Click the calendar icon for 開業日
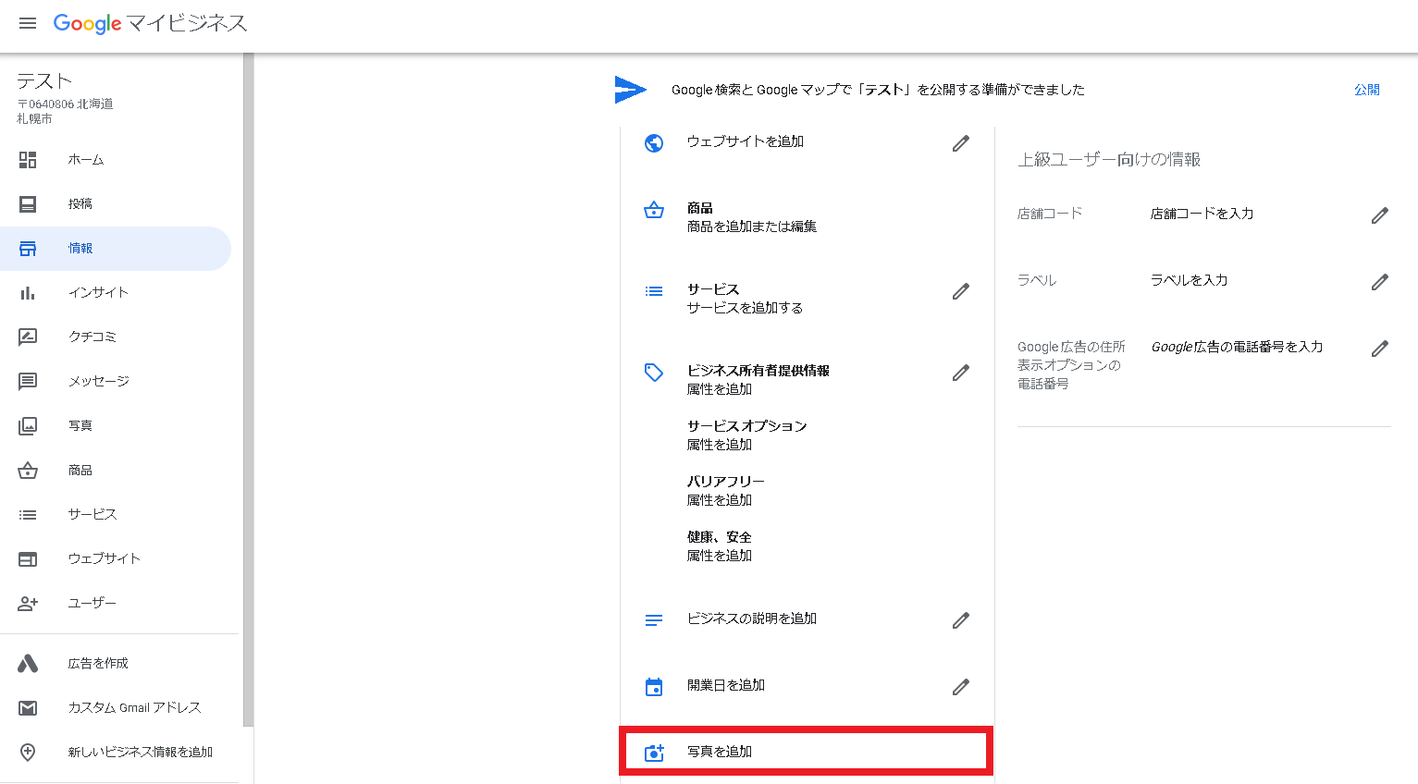The width and height of the screenshot is (1418, 784). click(x=654, y=687)
